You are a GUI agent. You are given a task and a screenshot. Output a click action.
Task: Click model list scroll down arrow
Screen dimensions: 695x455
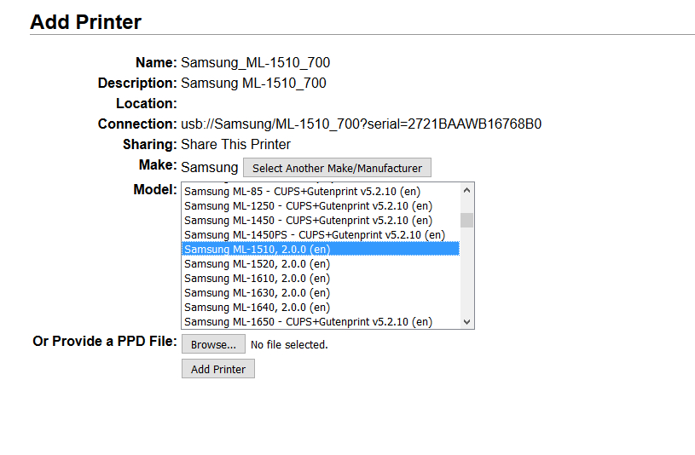point(466,321)
